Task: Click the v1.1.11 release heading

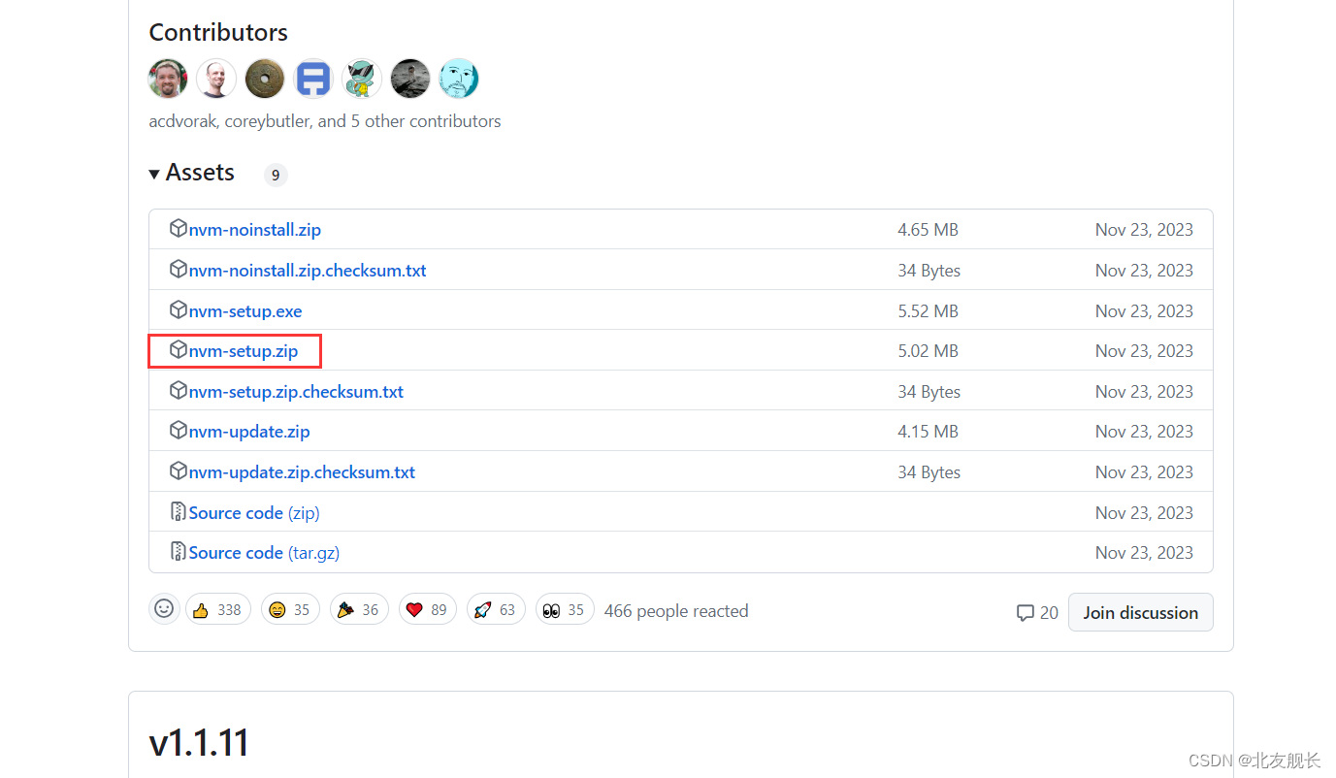Action: (199, 743)
